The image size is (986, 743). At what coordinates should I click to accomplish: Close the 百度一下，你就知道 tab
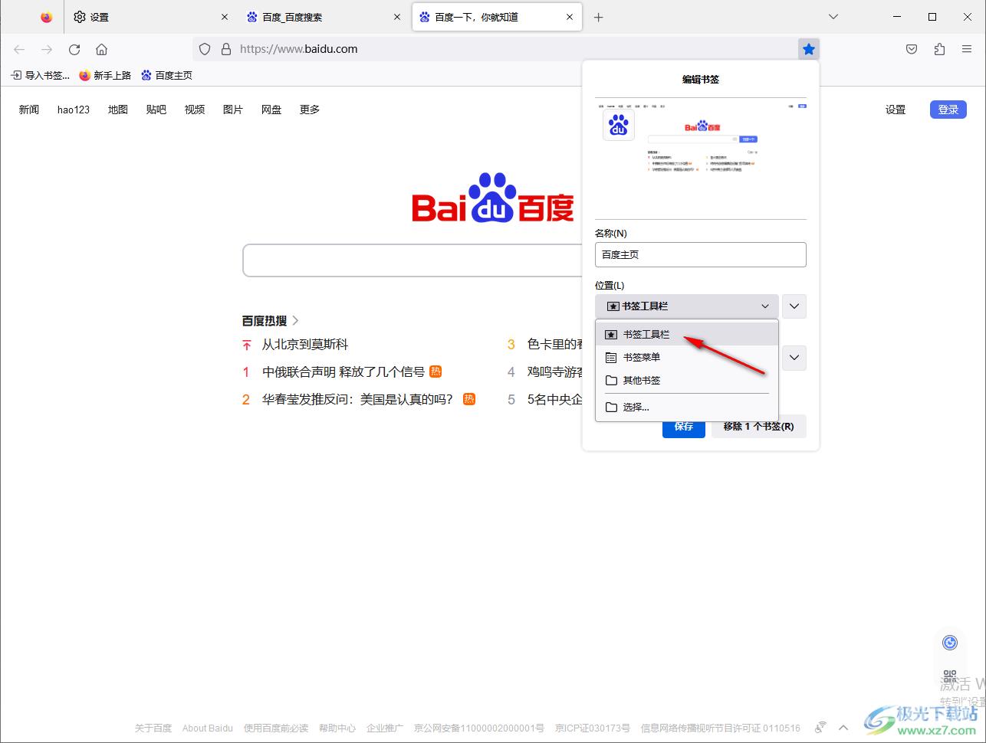tap(570, 17)
